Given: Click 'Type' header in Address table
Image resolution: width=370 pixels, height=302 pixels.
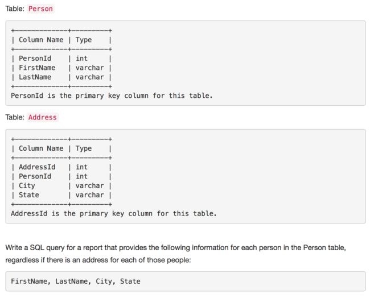Looking at the screenshot, I should 84,149.
